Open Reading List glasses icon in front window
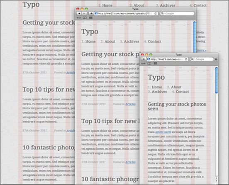The height and width of the screenshot is (185, 229). 143,63
